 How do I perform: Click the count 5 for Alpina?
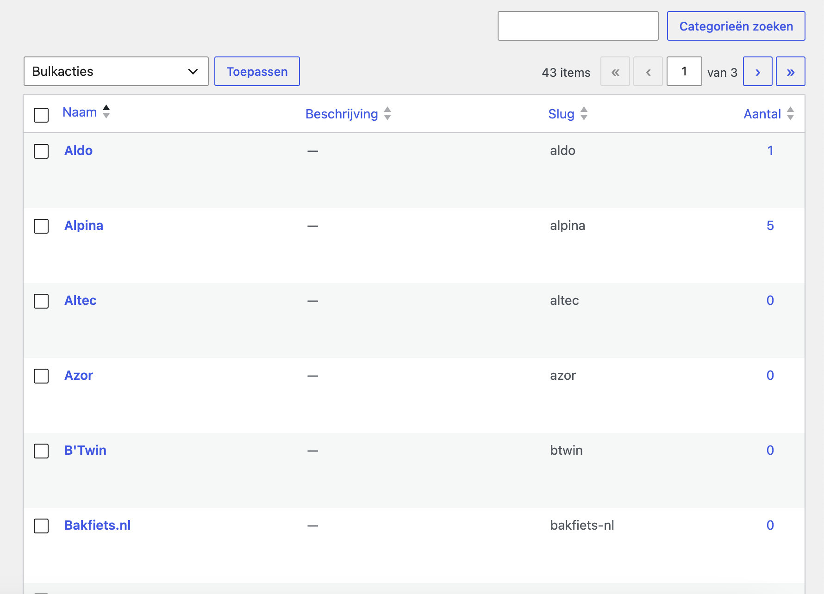point(770,225)
